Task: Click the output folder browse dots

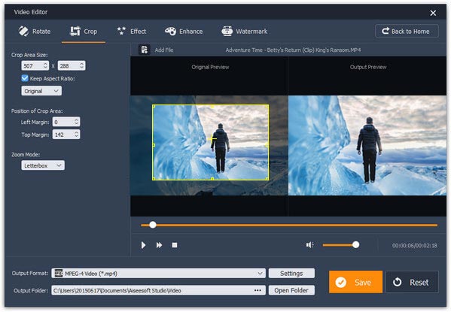Action: click(257, 290)
